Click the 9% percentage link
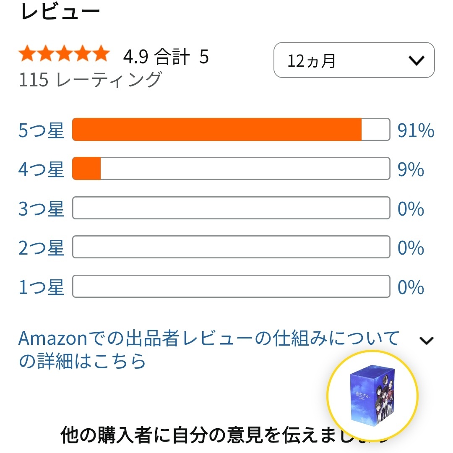Viewport: 453px width, 453px height. pyautogui.click(x=411, y=170)
